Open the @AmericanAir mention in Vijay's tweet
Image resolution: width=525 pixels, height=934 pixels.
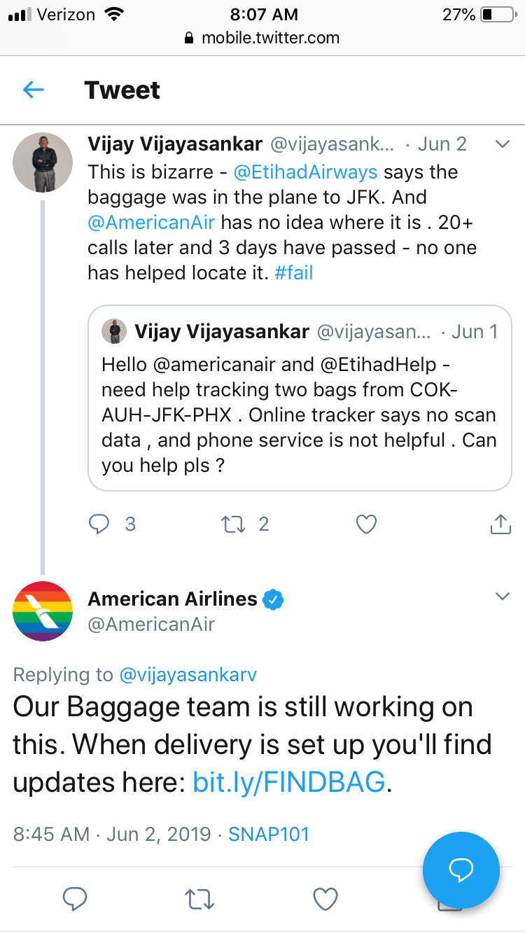click(151, 223)
